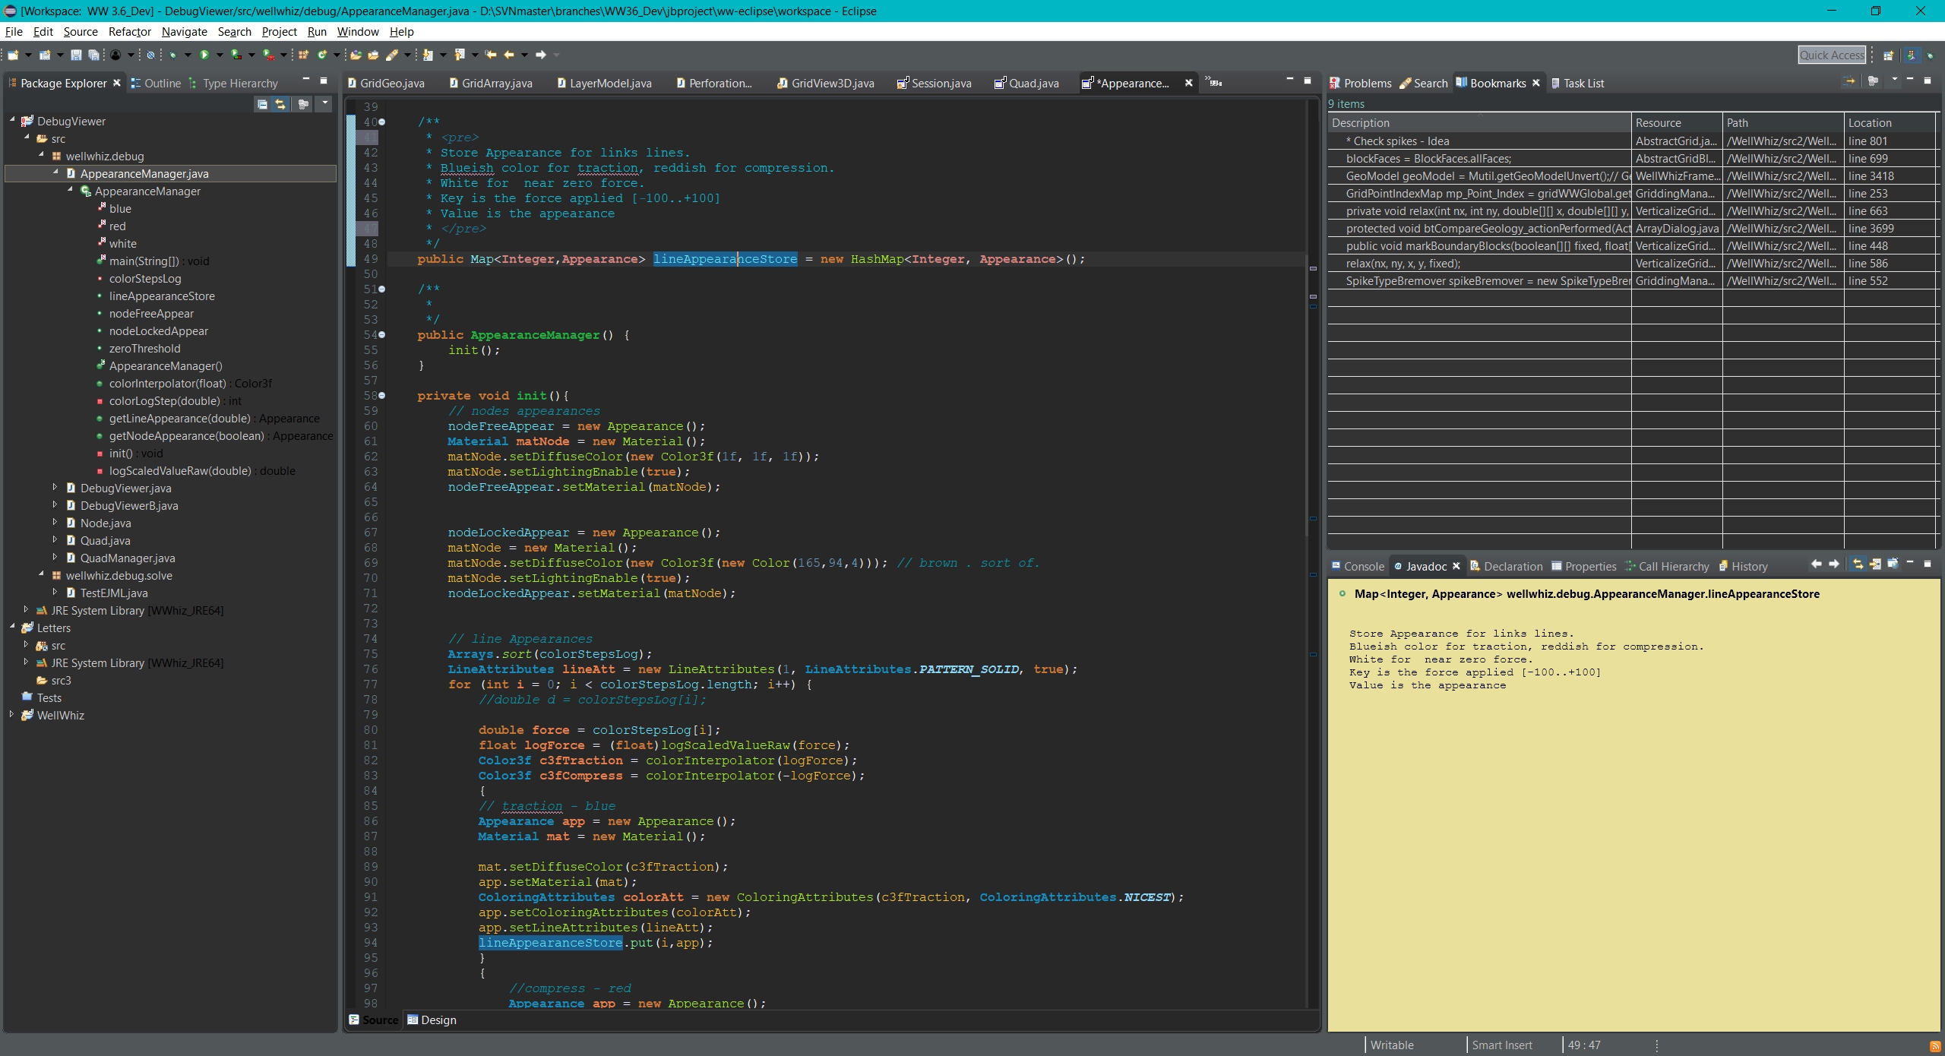Image resolution: width=1945 pixels, height=1056 pixels.
Task: Click the Save toolbar icon
Action: click(x=76, y=55)
